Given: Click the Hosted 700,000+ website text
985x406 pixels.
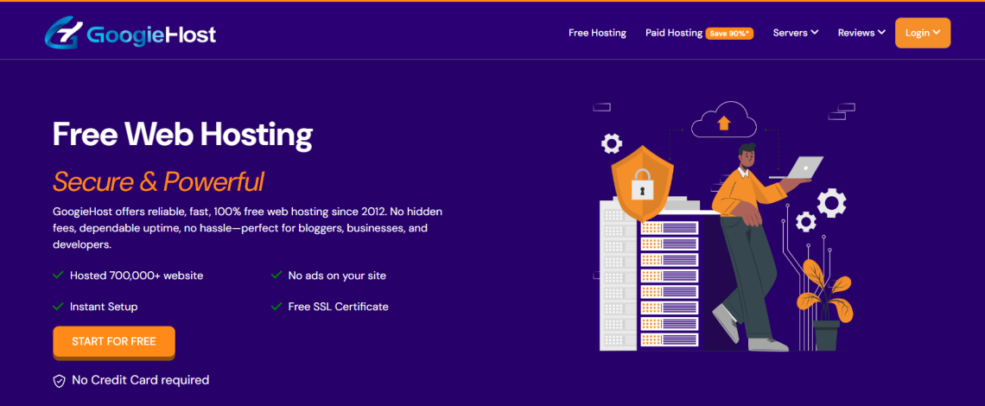Looking at the screenshot, I should coord(137,276).
